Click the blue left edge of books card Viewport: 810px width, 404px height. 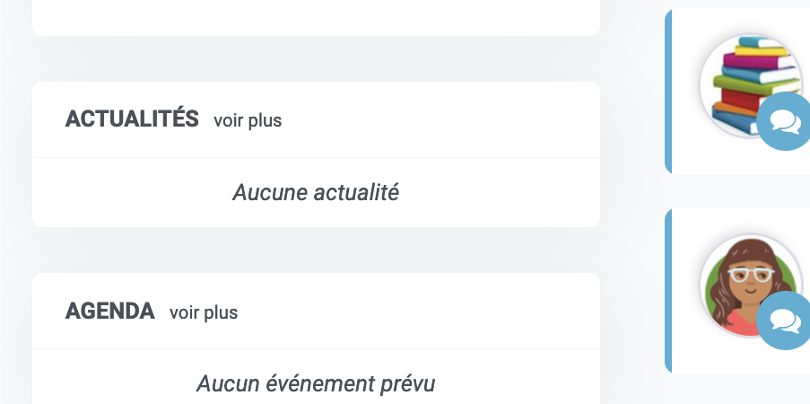pyautogui.click(x=668, y=92)
